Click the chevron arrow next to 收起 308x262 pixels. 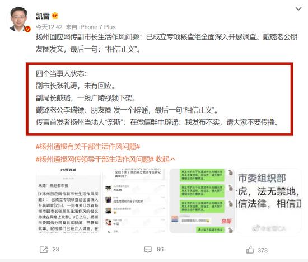(172, 159)
